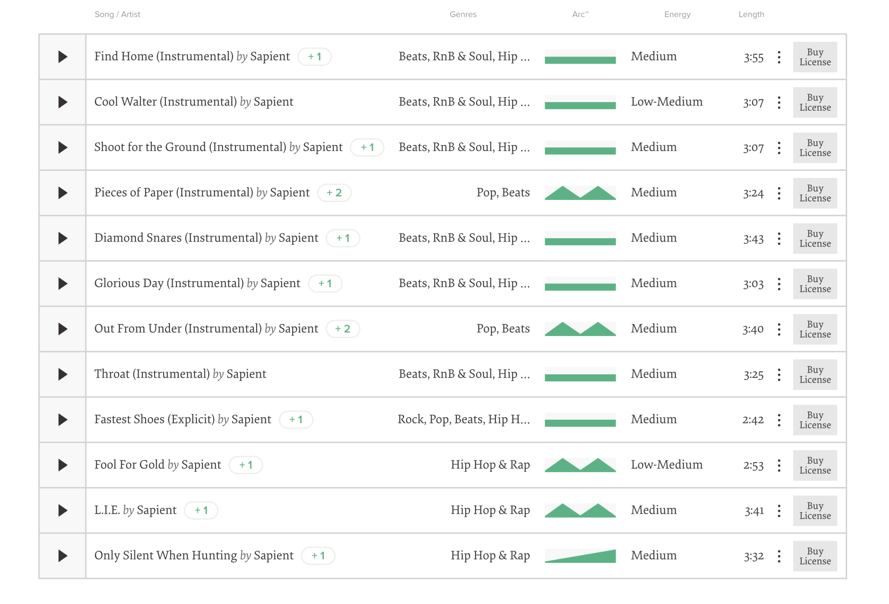Play the Fool For Gold song
Screen dimensions: 889x604
pos(62,465)
